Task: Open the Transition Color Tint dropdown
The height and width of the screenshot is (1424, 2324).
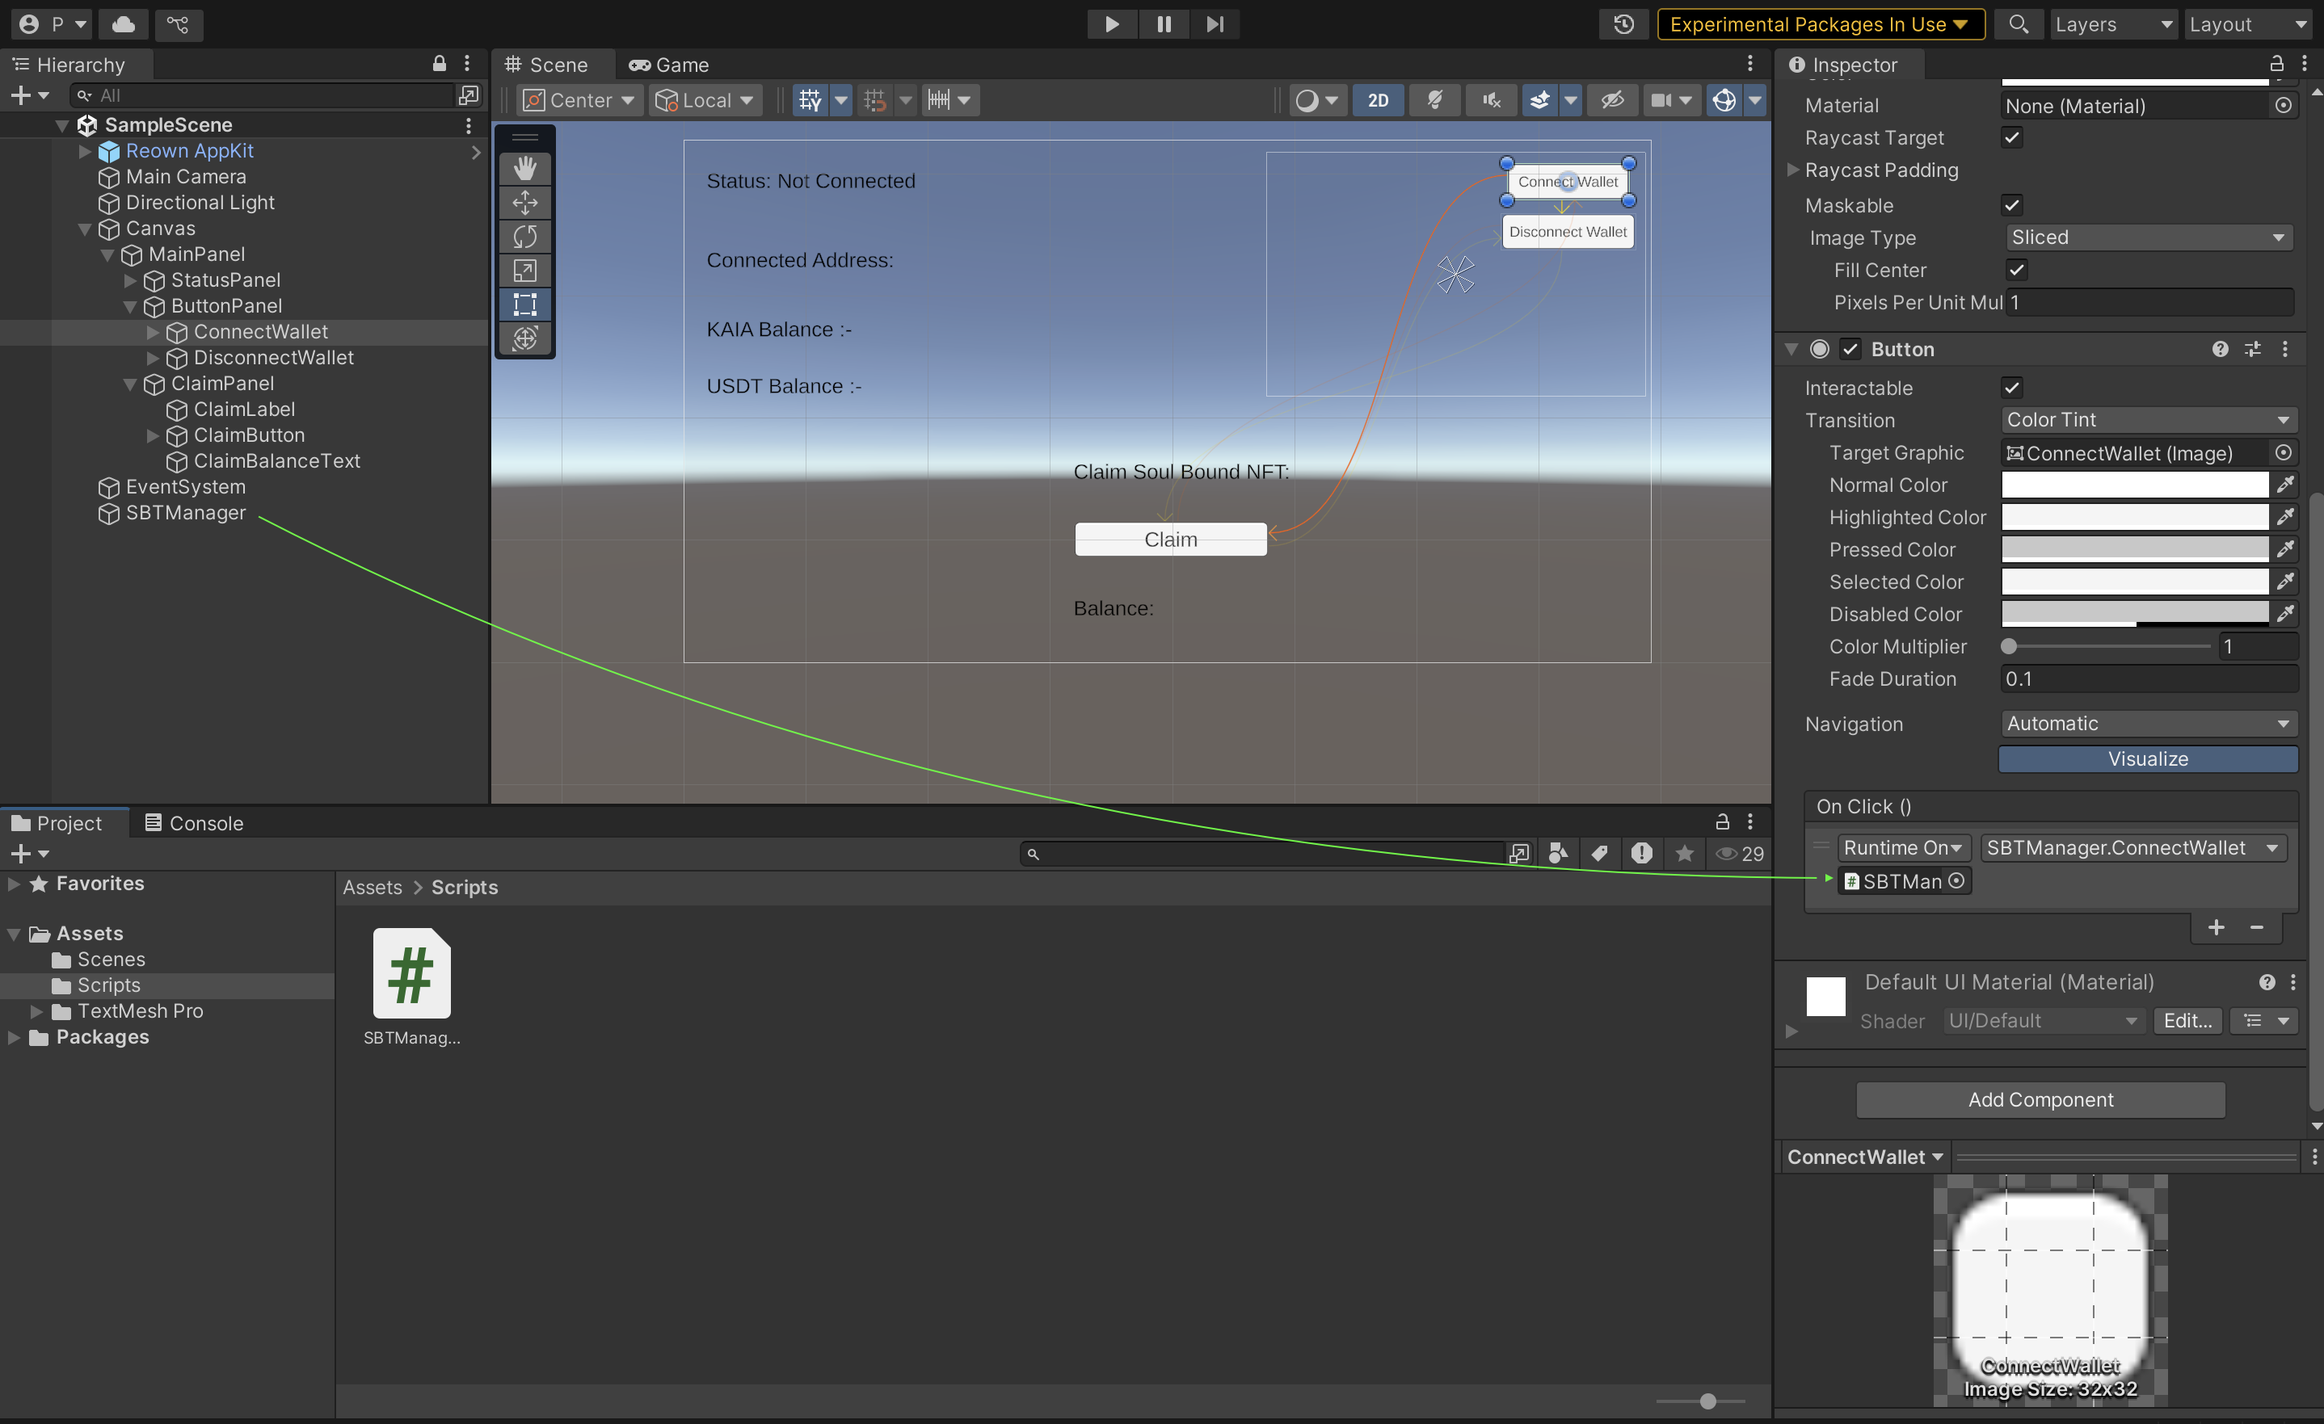Action: (x=2148, y=420)
